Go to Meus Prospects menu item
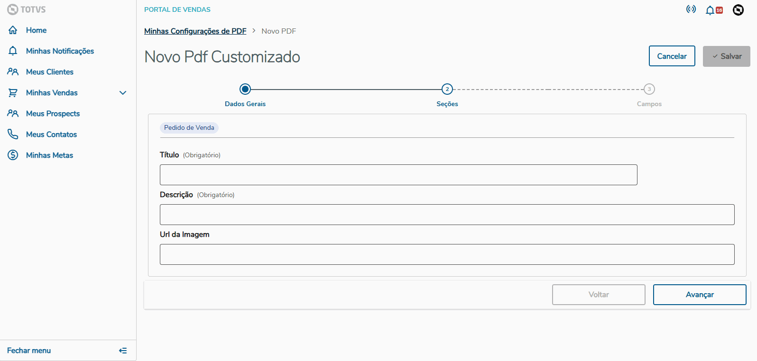The image size is (757, 361). pyautogui.click(x=53, y=114)
